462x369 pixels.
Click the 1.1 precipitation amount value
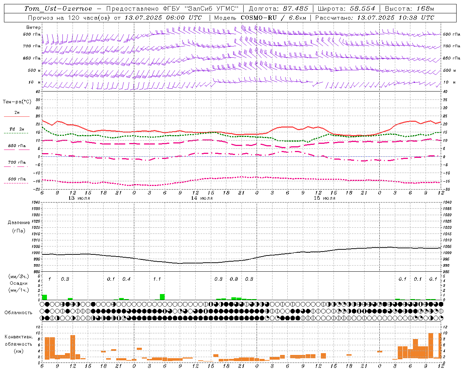point(157,279)
